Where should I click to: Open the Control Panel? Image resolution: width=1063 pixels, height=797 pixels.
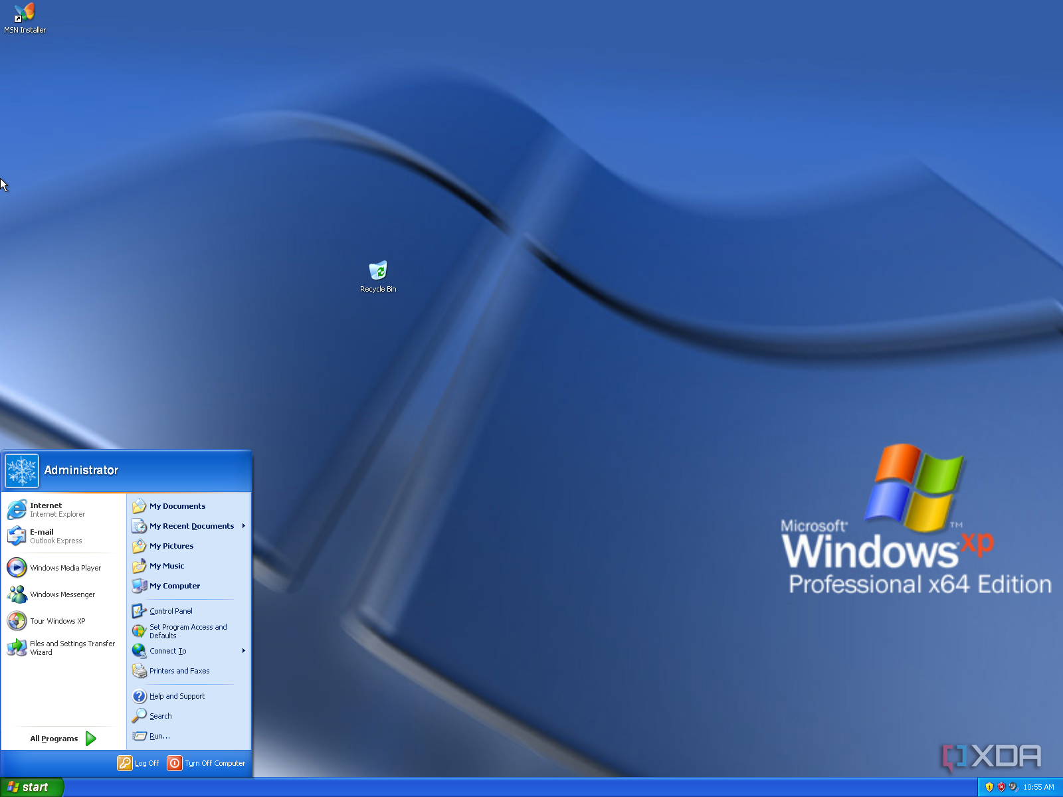170,610
